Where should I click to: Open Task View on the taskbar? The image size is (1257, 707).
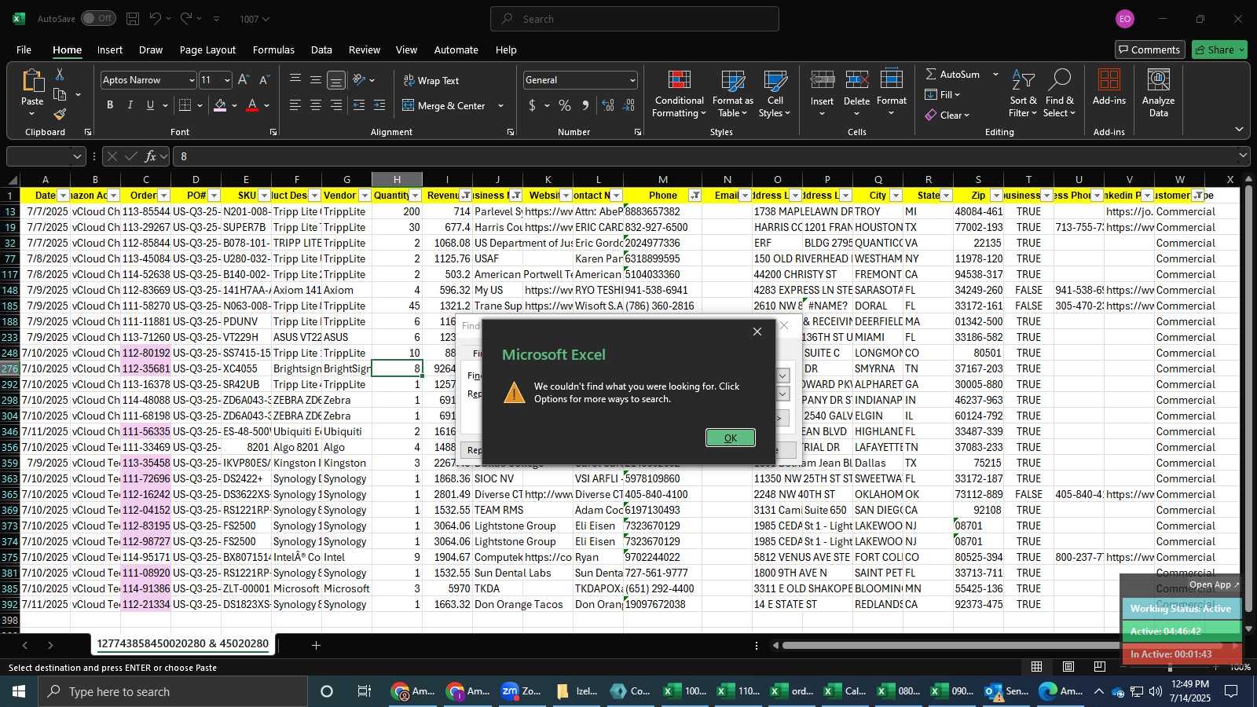(x=365, y=691)
